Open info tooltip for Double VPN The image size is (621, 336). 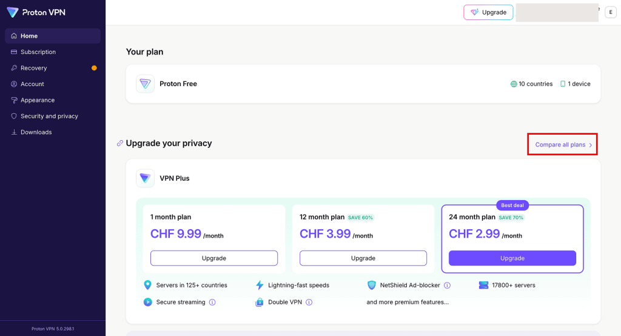pyautogui.click(x=309, y=302)
